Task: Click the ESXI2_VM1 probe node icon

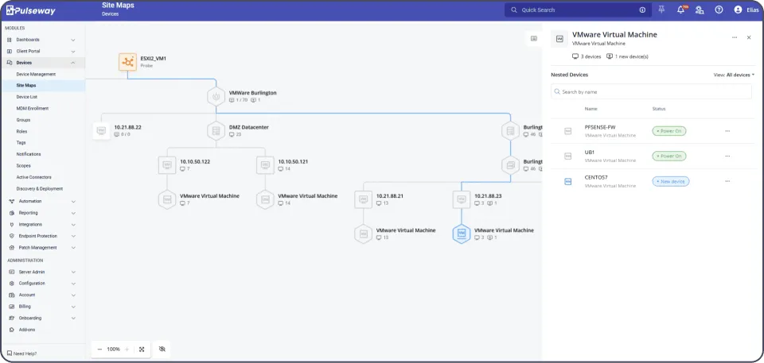Action: [x=127, y=62]
